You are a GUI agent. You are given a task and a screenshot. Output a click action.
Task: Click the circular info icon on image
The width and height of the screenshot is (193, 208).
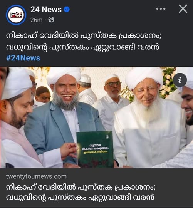(180, 80)
